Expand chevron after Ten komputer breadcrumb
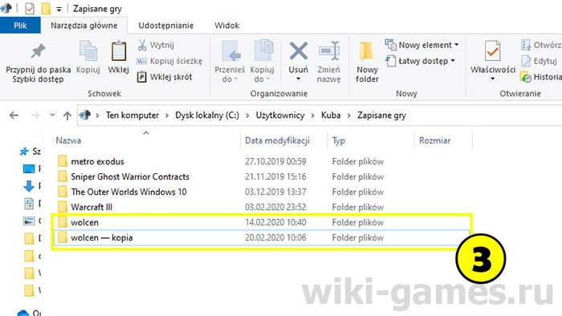Image resolution: width=562 pixels, height=316 pixels. (x=167, y=115)
